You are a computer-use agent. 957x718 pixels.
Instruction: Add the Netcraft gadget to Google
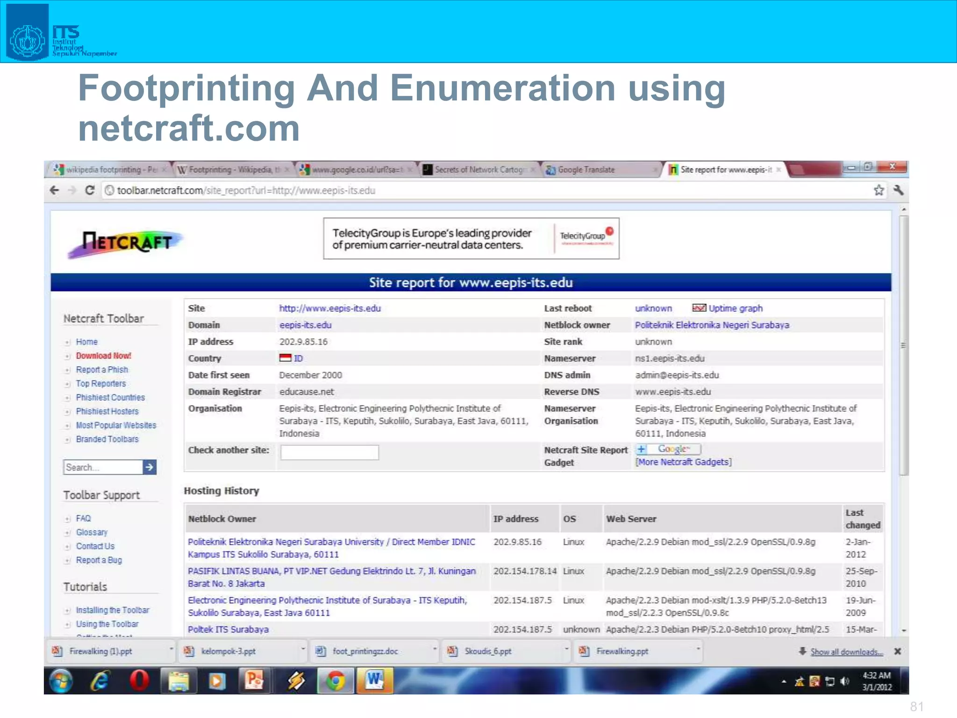pos(668,449)
